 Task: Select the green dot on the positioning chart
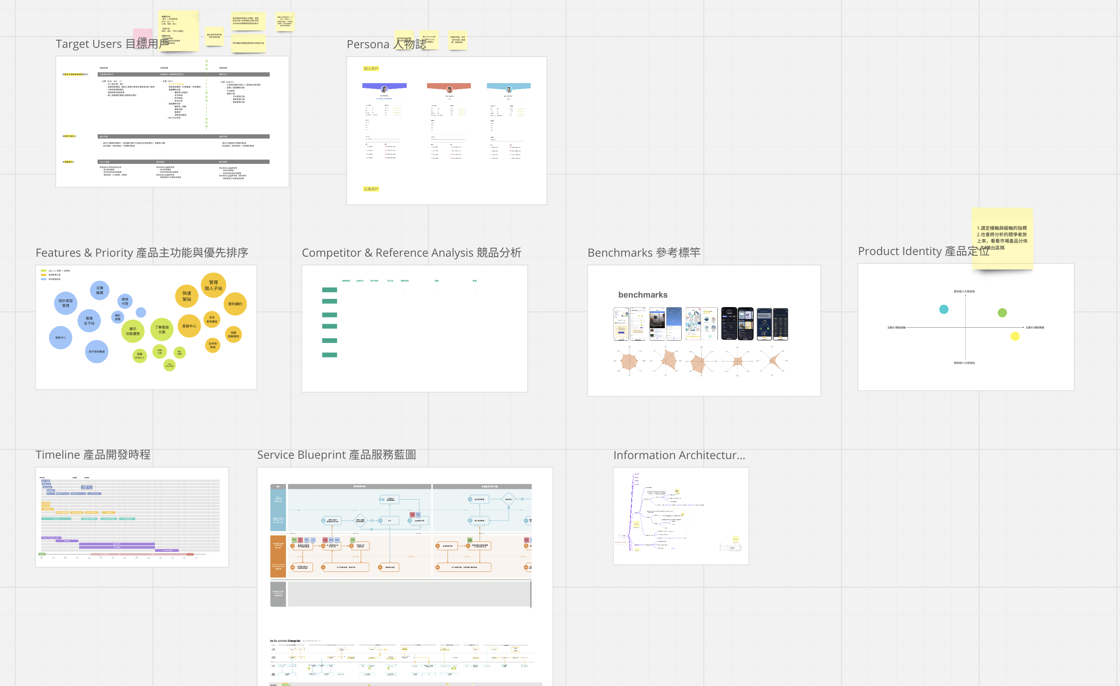[x=1002, y=312]
